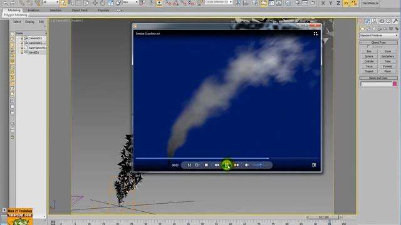The height and width of the screenshot is (225, 401).
Task: Toggle repeat in the media player
Action: coord(197,165)
